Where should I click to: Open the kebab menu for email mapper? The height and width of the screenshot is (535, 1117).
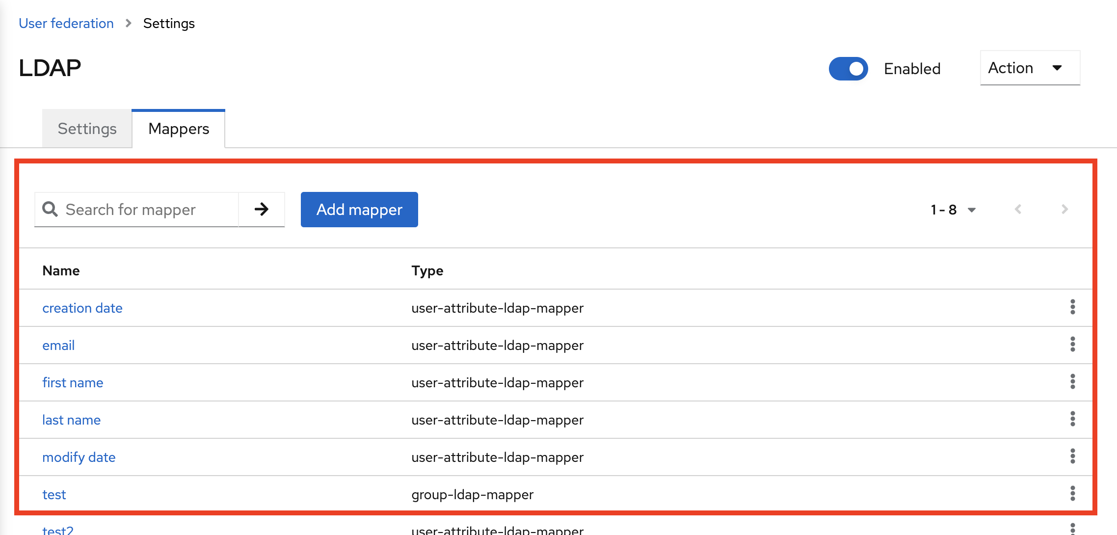tap(1073, 345)
